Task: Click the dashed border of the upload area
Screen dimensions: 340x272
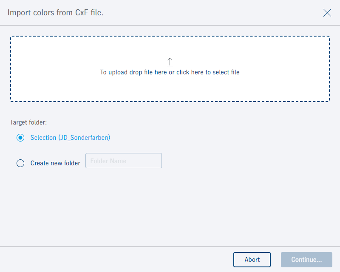Action: click(x=170, y=36)
